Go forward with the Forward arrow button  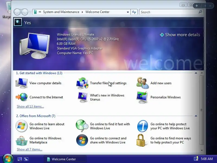(x=25, y=12)
